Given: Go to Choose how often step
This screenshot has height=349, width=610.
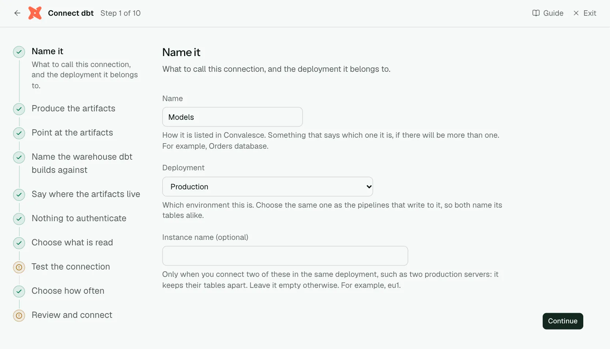Looking at the screenshot, I should (68, 291).
